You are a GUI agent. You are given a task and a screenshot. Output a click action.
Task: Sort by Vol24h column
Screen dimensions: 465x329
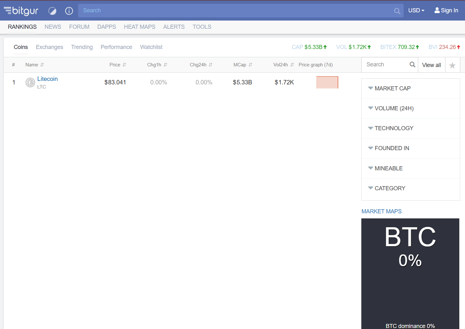click(284, 65)
